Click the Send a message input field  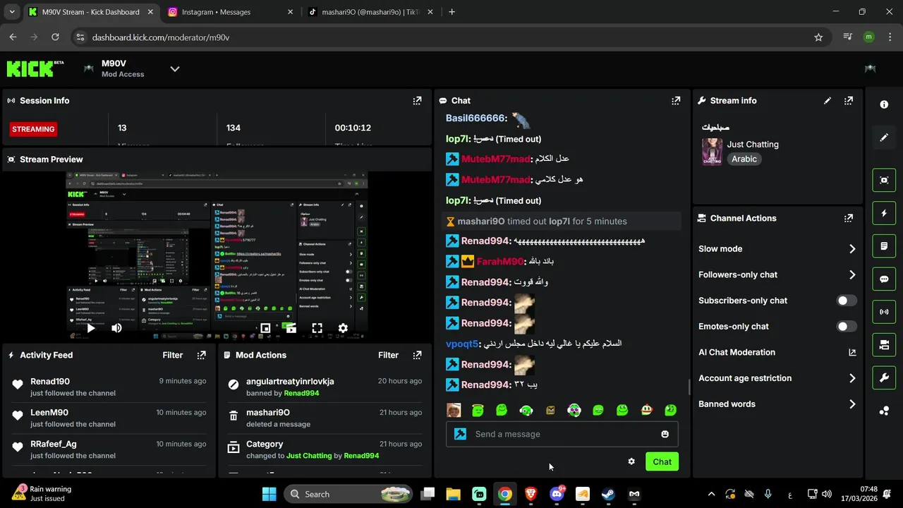tap(562, 434)
